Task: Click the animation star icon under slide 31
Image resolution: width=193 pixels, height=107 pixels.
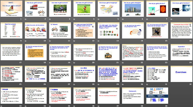Action: 147,84
